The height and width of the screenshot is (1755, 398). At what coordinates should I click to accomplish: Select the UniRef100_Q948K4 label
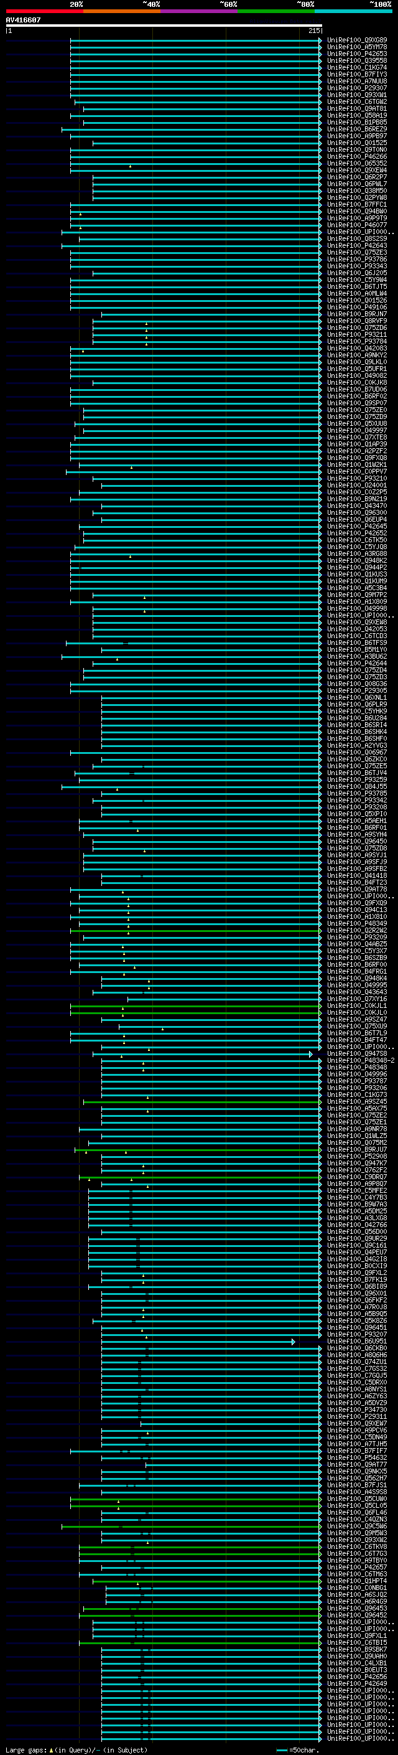coord(357,978)
